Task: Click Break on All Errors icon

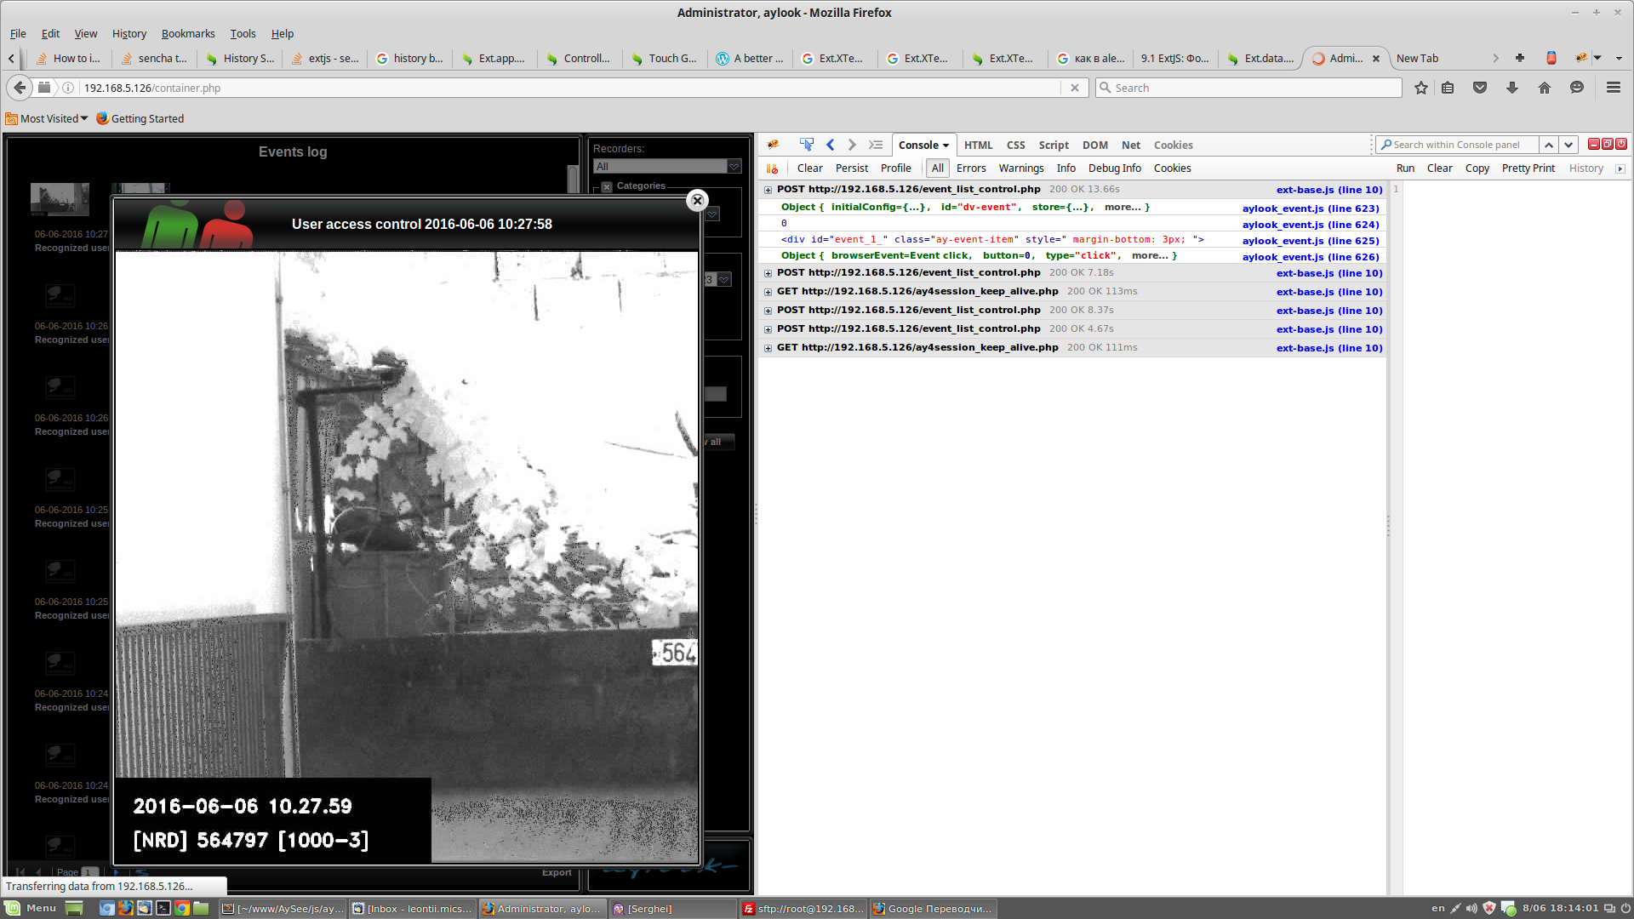Action: pos(773,168)
